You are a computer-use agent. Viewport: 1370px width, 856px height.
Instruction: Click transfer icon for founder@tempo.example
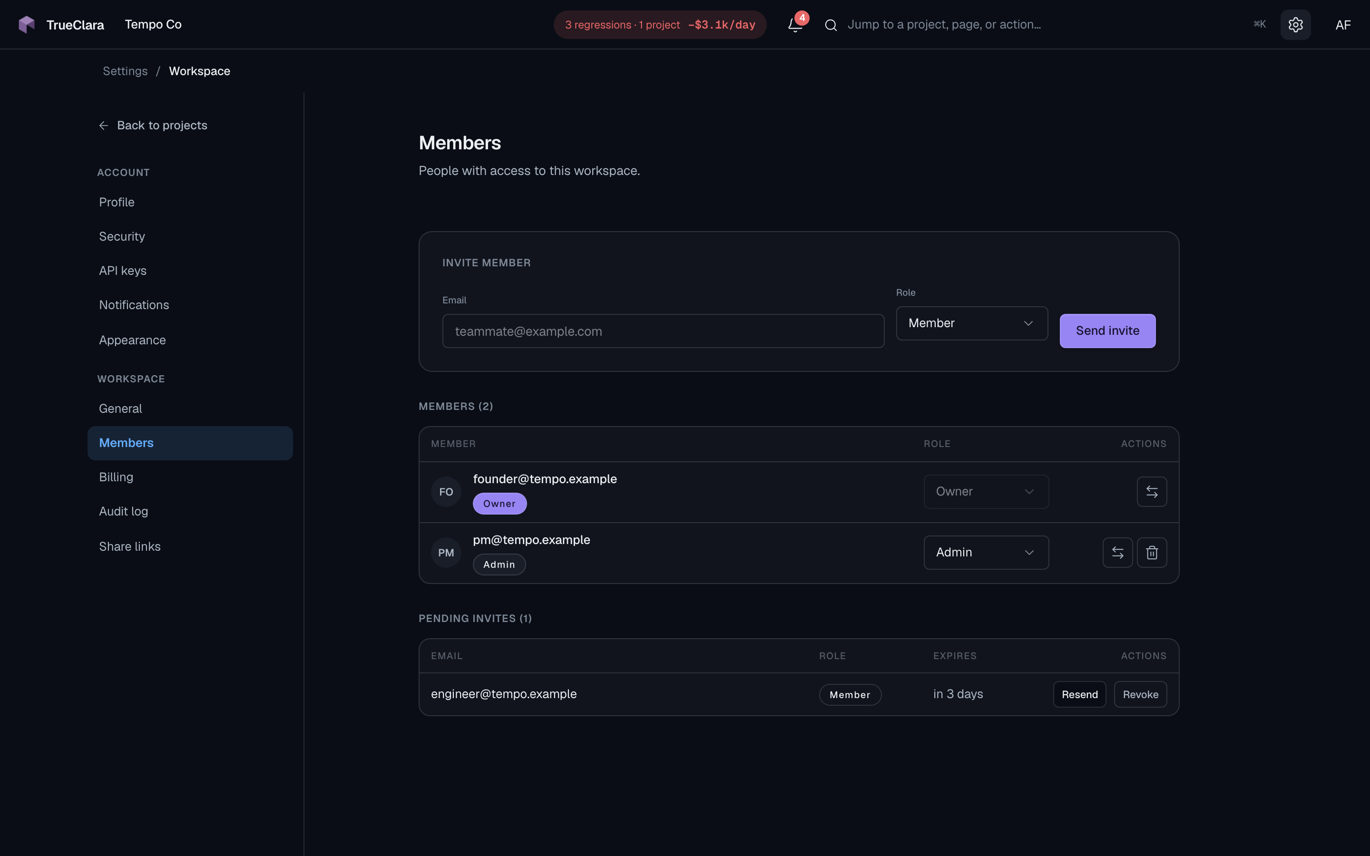click(1152, 491)
